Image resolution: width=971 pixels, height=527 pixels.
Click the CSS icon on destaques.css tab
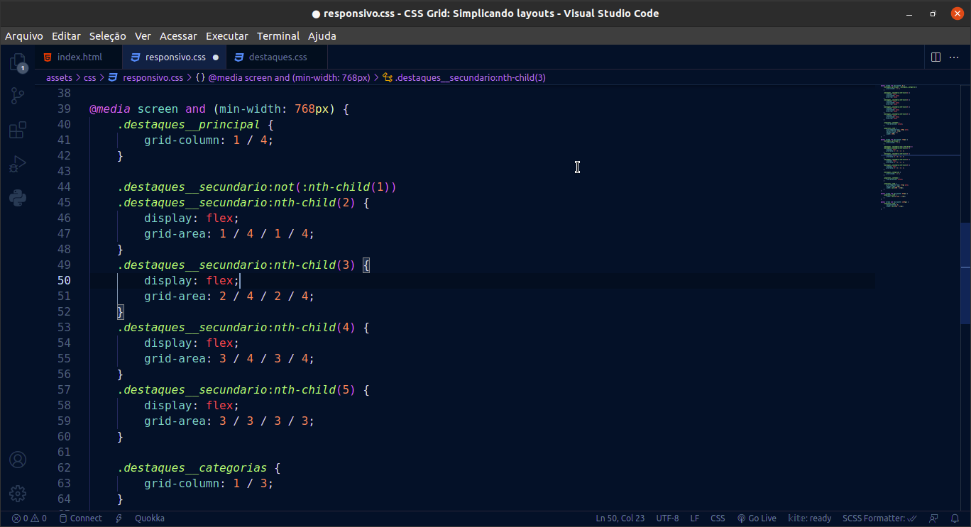click(239, 57)
